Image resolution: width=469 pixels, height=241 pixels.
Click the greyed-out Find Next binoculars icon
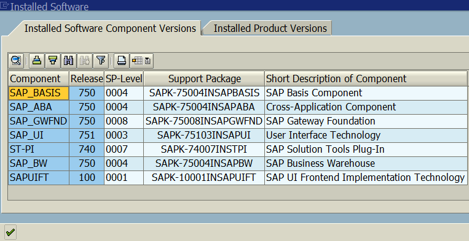(85, 61)
